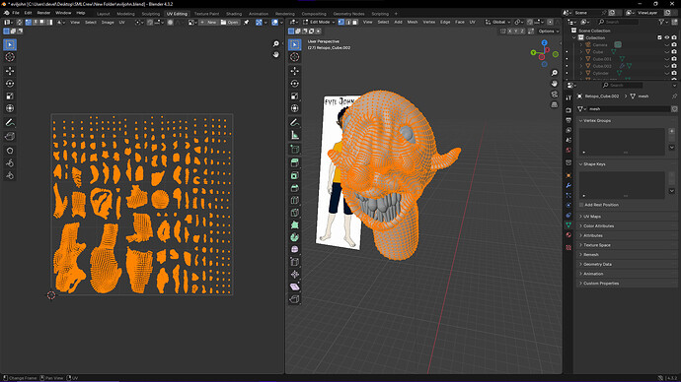The width and height of the screenshot is (681, 382).
Task: Toggle the pin icon in properties header
Action: (674, 96)
